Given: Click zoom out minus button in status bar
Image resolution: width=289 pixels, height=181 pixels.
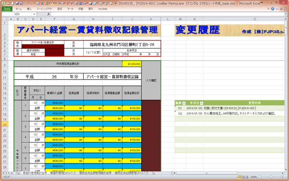Looking at the screenshot, I should (x=260, y=177).
